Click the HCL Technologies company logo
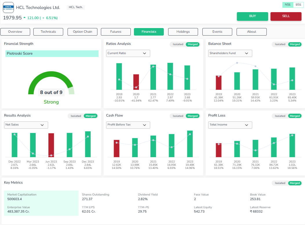 [8, 8]
